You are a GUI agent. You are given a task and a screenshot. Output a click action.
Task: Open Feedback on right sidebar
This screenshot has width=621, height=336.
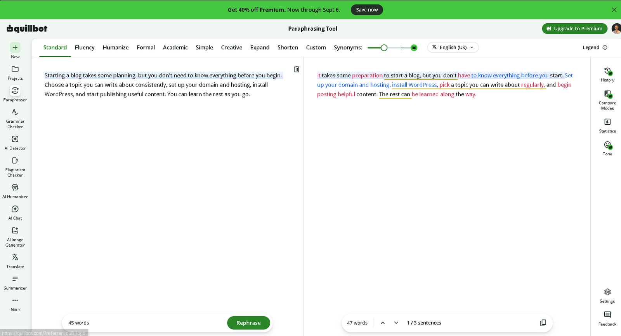[x=607, y=319]
